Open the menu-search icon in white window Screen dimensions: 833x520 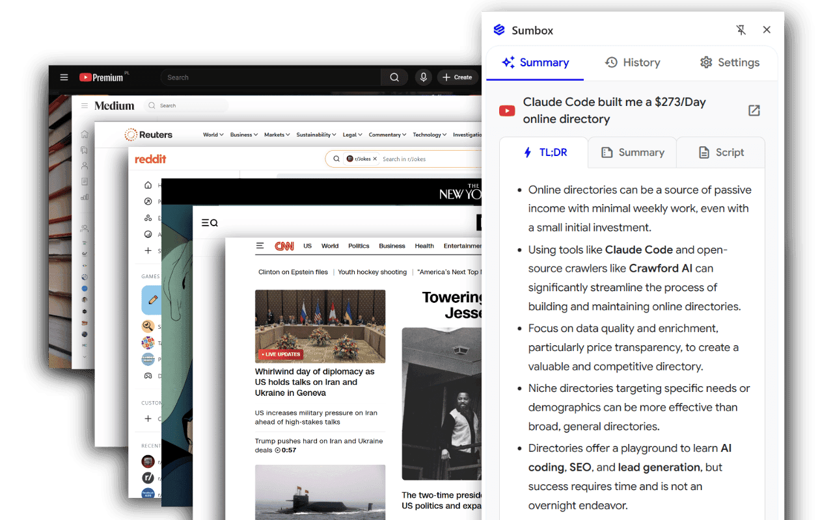(210, 223)
